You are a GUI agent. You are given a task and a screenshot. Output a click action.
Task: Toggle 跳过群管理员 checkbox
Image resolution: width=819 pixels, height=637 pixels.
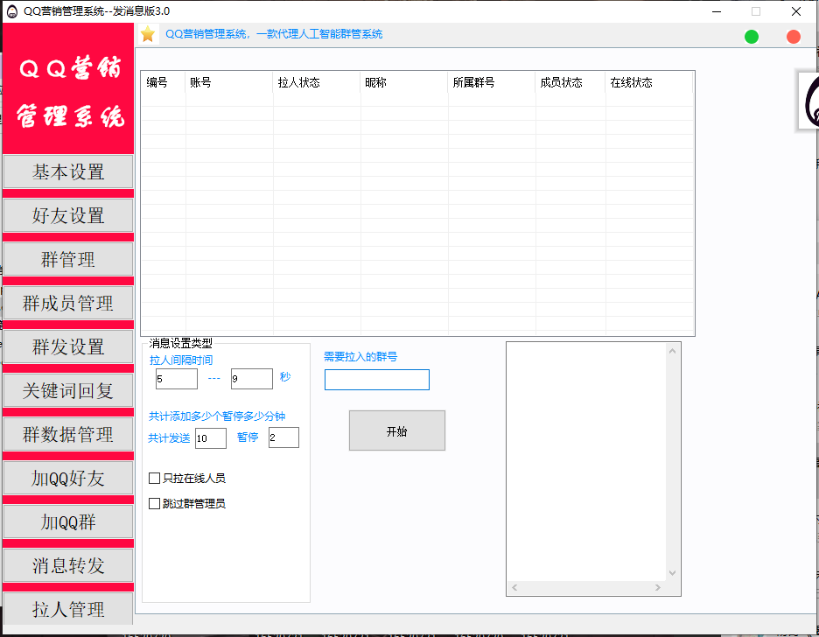pyautogui.click(x=154, y=503)
